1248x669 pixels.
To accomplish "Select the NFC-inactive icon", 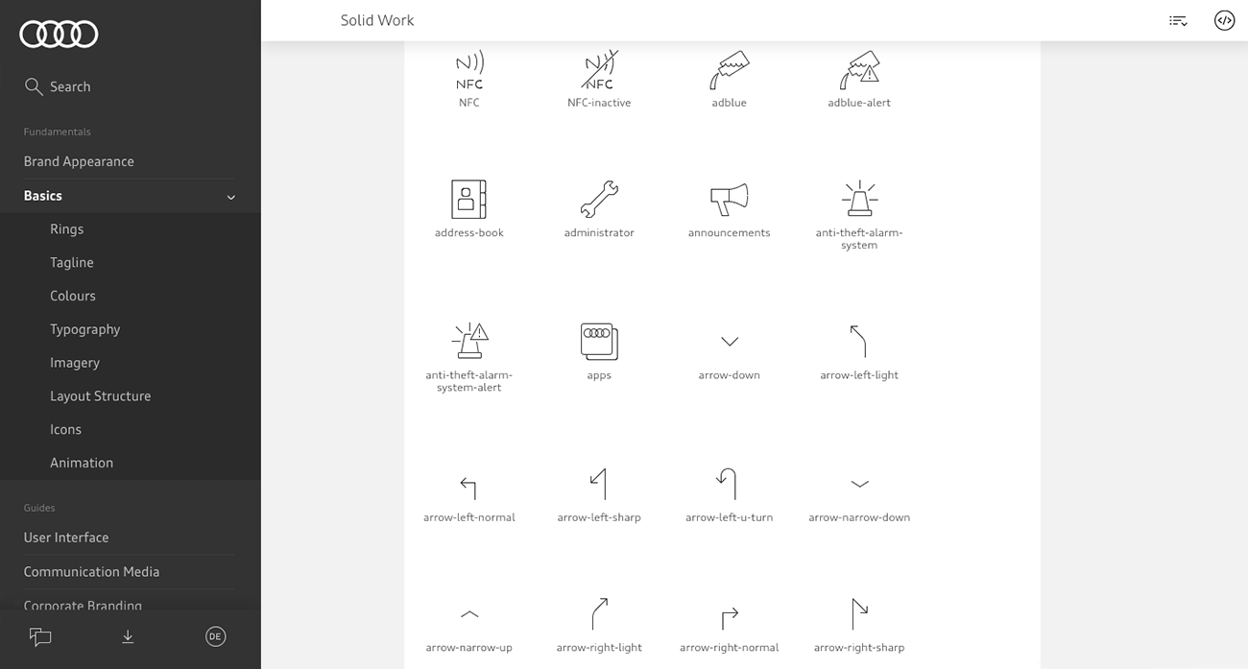I will 599,70.
